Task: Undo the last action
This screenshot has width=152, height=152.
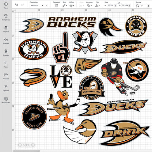Action: click(x=16, y=5)
